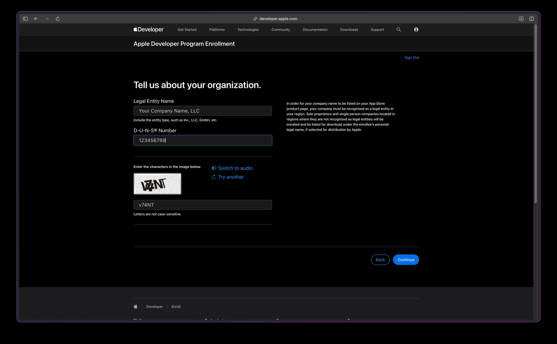This screenshot has height=344, width=557.
Task: Click the split view icon at the toolbar's right end
Action: (x=532, y=19)
